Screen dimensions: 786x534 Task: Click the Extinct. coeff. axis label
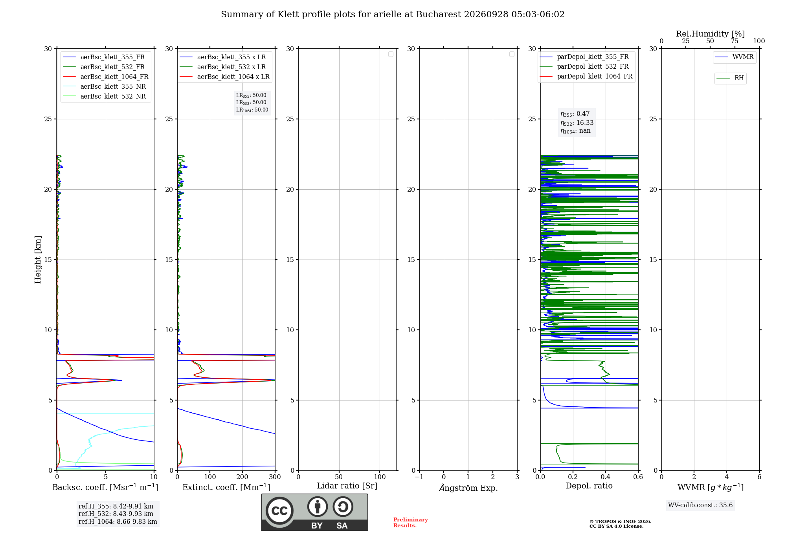click(226, 487)
